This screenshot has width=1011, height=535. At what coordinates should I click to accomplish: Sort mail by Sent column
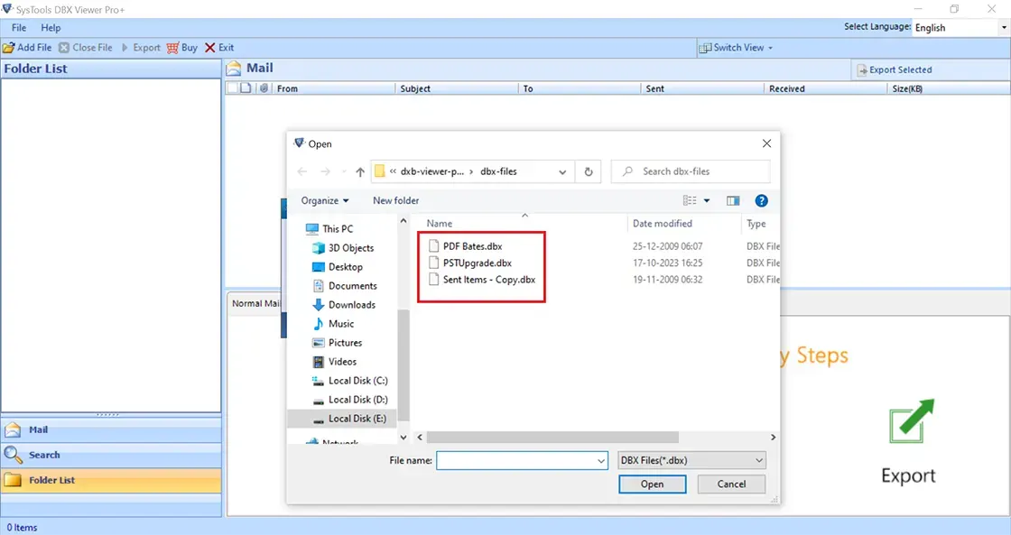[x=702, y=88]
